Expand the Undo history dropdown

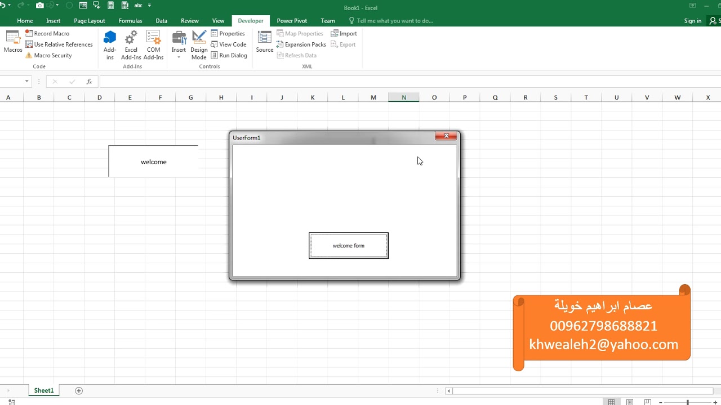(9, 5)
